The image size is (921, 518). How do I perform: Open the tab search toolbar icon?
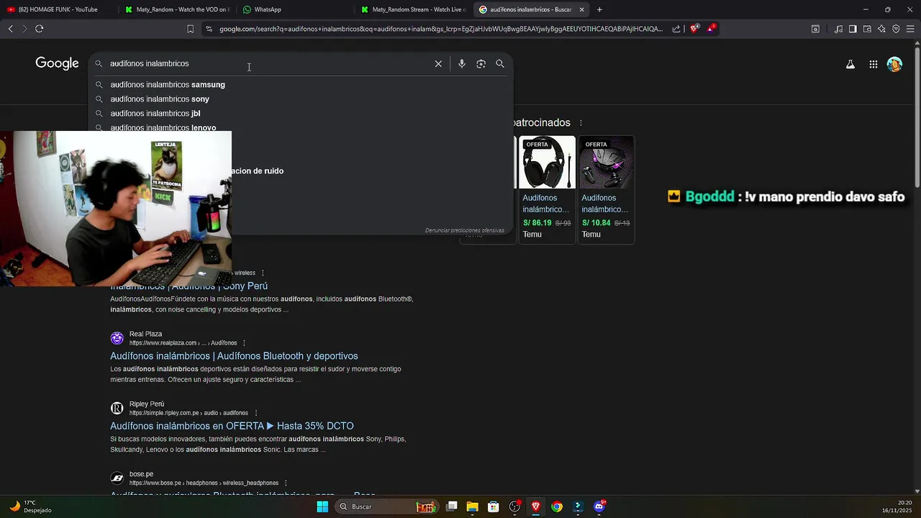point(815,29)
